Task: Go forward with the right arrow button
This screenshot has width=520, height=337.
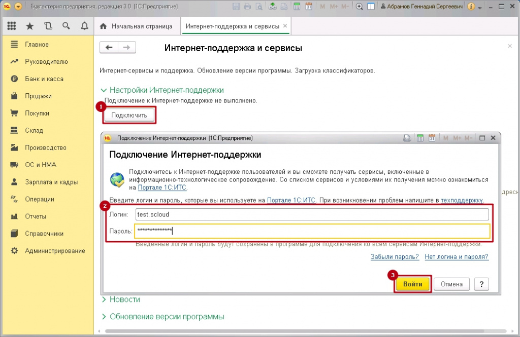Action: [126, 47]
